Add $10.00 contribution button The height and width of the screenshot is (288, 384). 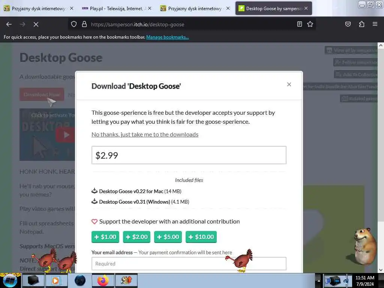coord(201,237)
